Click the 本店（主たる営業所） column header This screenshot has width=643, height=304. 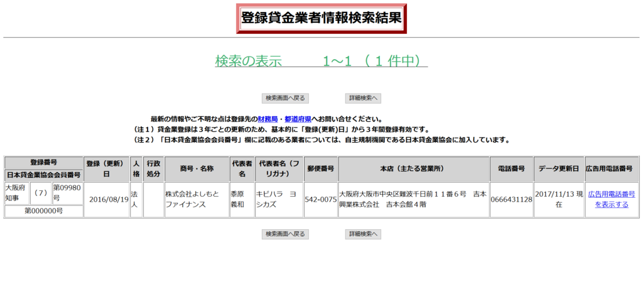click(414, 169)
